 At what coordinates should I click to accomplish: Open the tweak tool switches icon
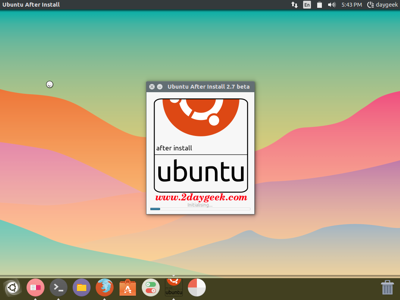tap(151, 287)
